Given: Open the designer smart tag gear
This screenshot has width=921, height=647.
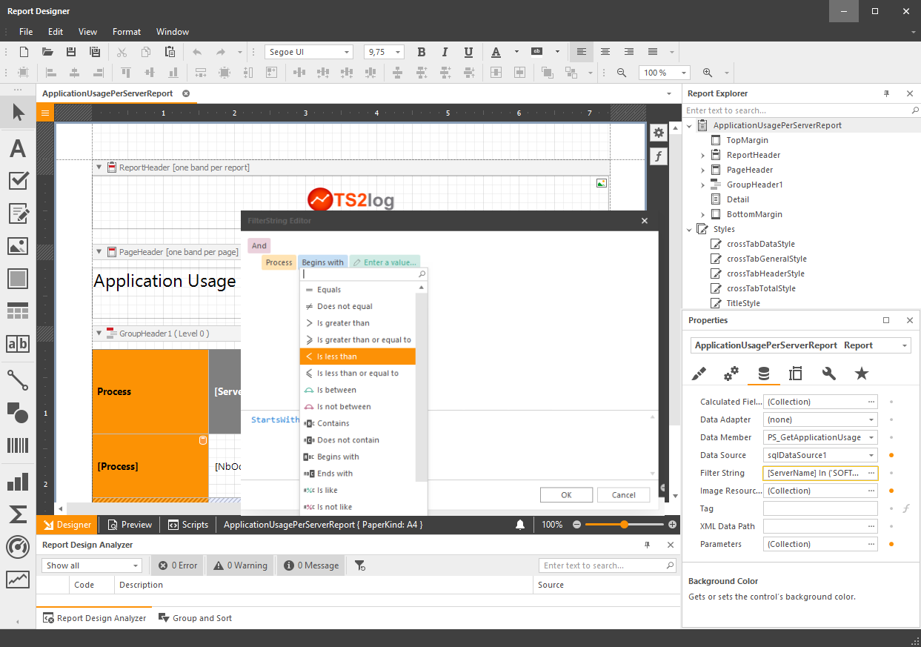Looking at the screenshot, I should [658, 132].
